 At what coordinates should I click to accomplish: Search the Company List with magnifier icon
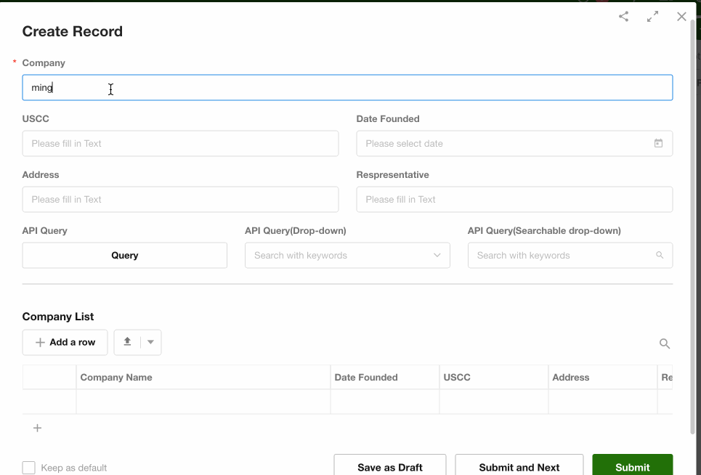(665, 344)
